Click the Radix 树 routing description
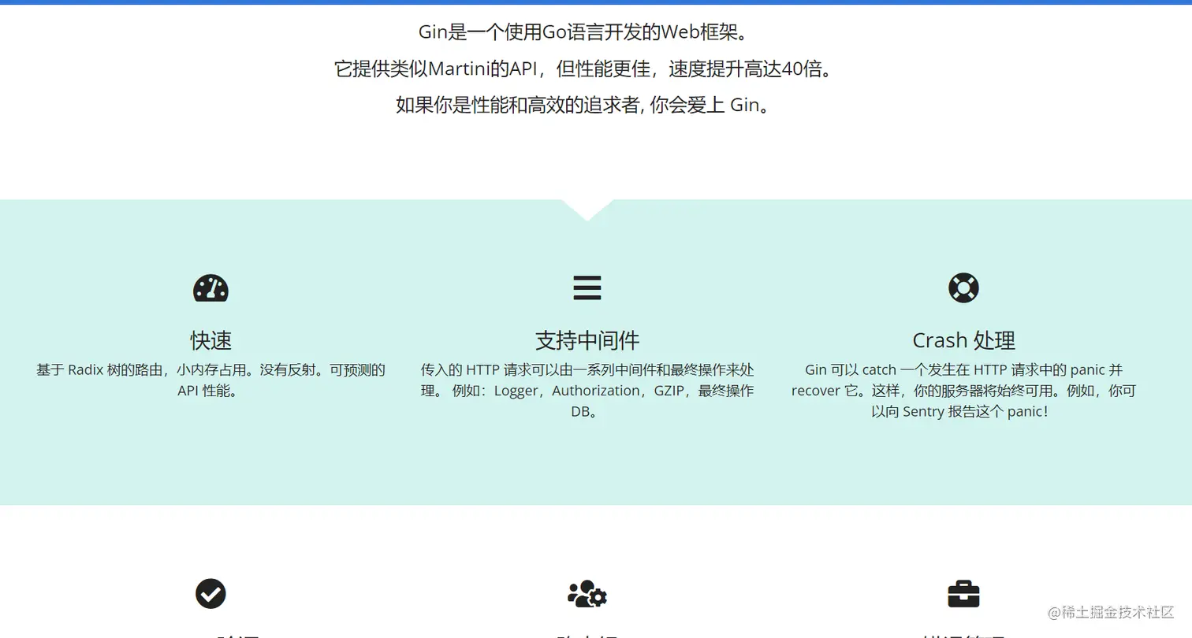 click(210, 380)
